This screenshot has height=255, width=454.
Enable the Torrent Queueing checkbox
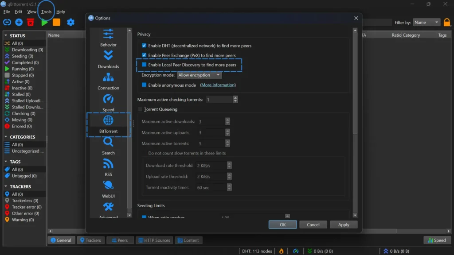click(141, 109)
